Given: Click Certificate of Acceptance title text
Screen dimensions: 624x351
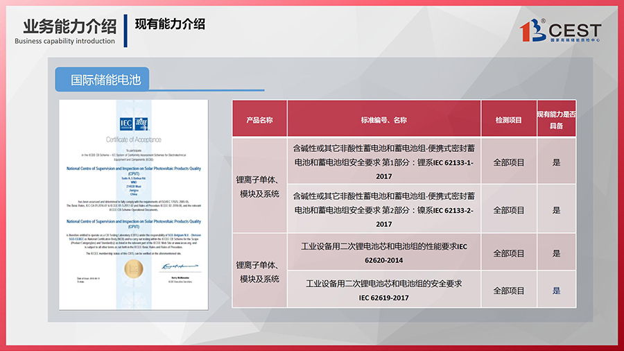Looking at the screenshot, I should [134, 139].
